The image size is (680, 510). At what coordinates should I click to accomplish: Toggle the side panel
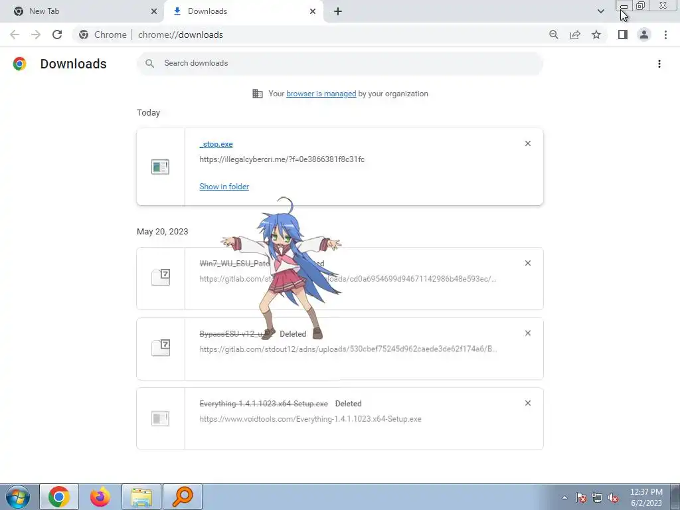[623, 35]
